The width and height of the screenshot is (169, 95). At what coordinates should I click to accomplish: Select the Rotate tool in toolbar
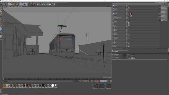14,4
